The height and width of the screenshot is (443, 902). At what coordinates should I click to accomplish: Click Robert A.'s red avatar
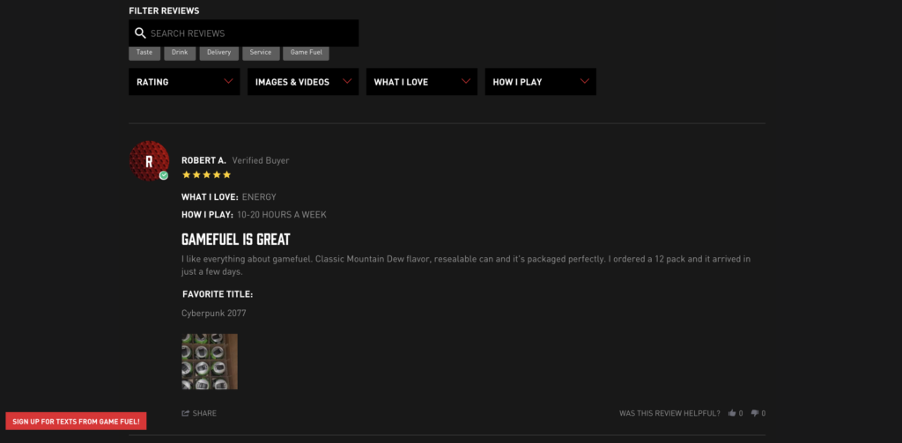pos(149,160)
